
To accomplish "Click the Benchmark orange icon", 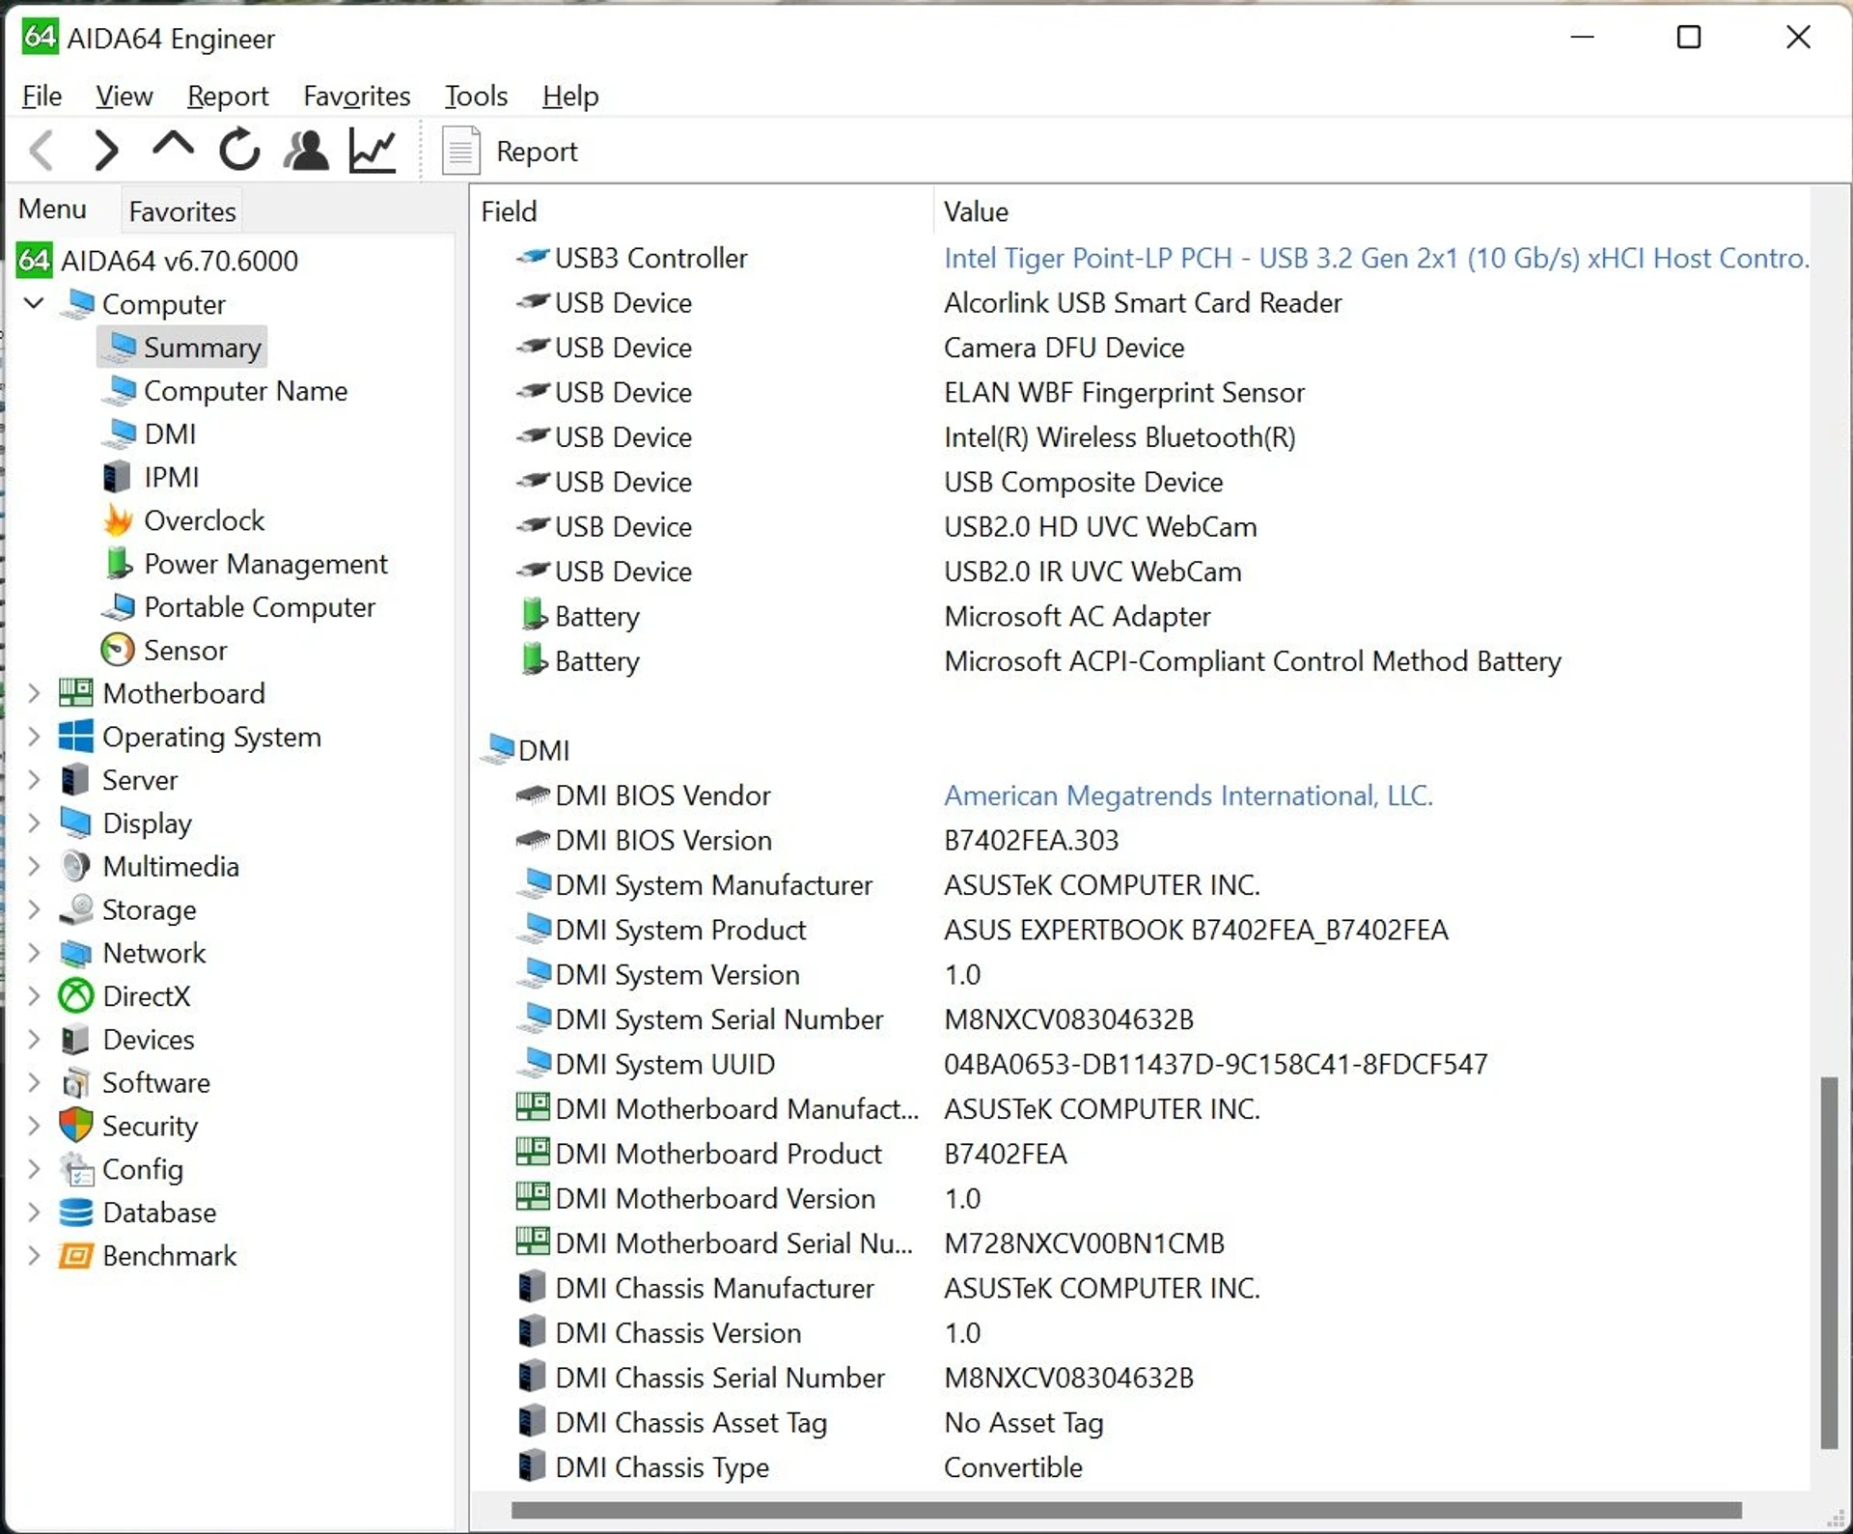I will tap(76, 1255).
